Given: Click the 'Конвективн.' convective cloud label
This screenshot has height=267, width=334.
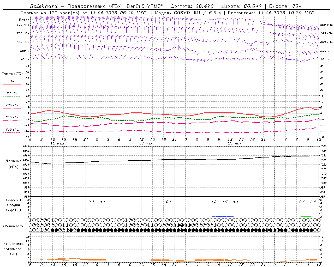Looking at the screenshot, I should pos(14,244).
